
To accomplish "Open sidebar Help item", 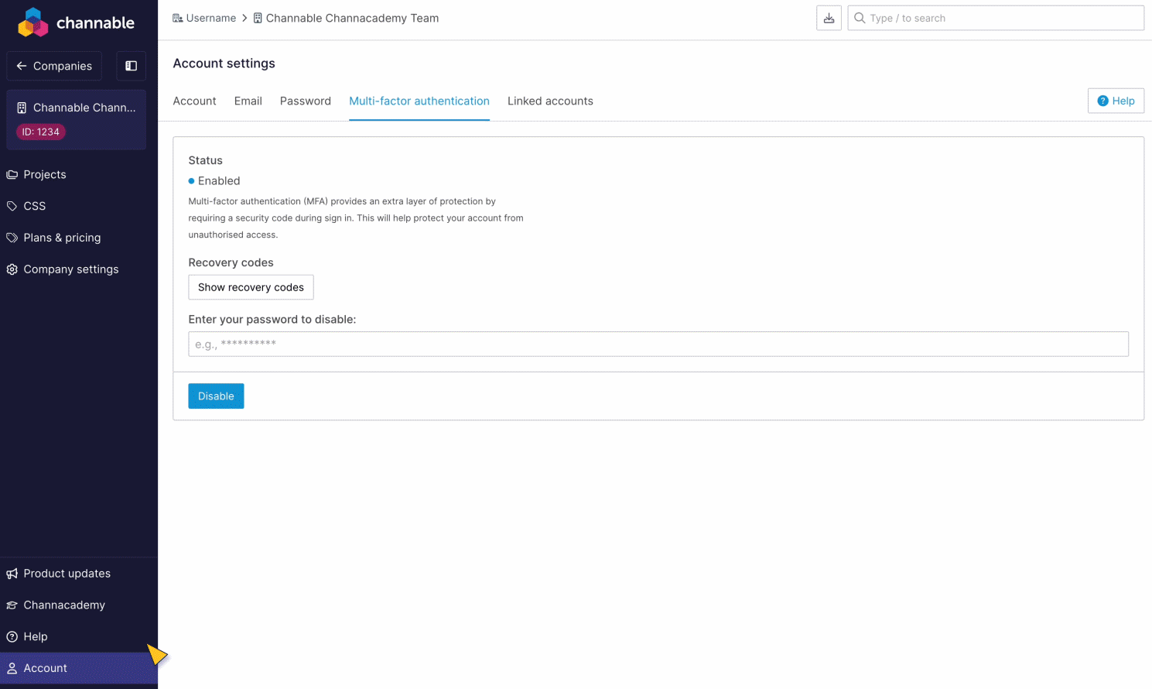I will 36,636.
